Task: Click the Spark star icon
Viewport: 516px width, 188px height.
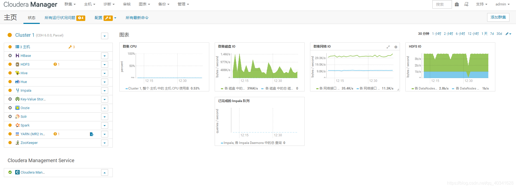Action: click(x=17, y=125)
